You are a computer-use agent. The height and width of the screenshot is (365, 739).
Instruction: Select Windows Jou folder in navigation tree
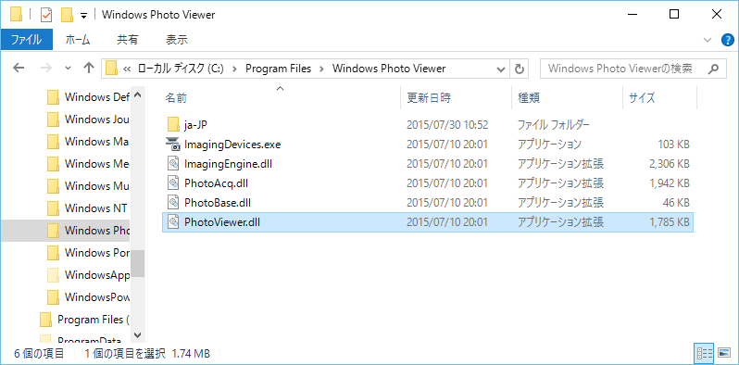click(88, 120)
